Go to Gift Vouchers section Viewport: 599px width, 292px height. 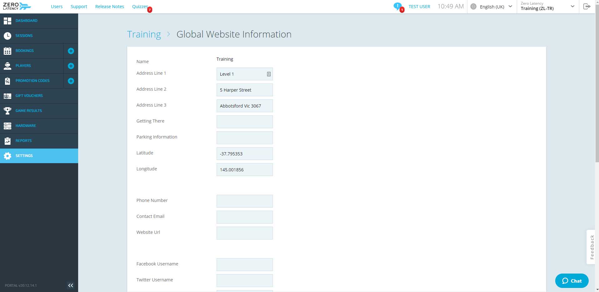click(x=29, y=96)
